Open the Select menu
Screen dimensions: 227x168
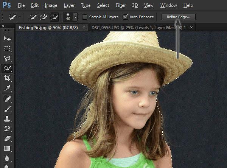103,5
